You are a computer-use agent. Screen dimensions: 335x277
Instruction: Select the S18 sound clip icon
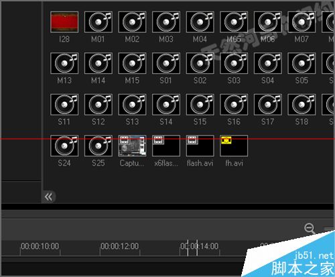[x=301, y=105]
